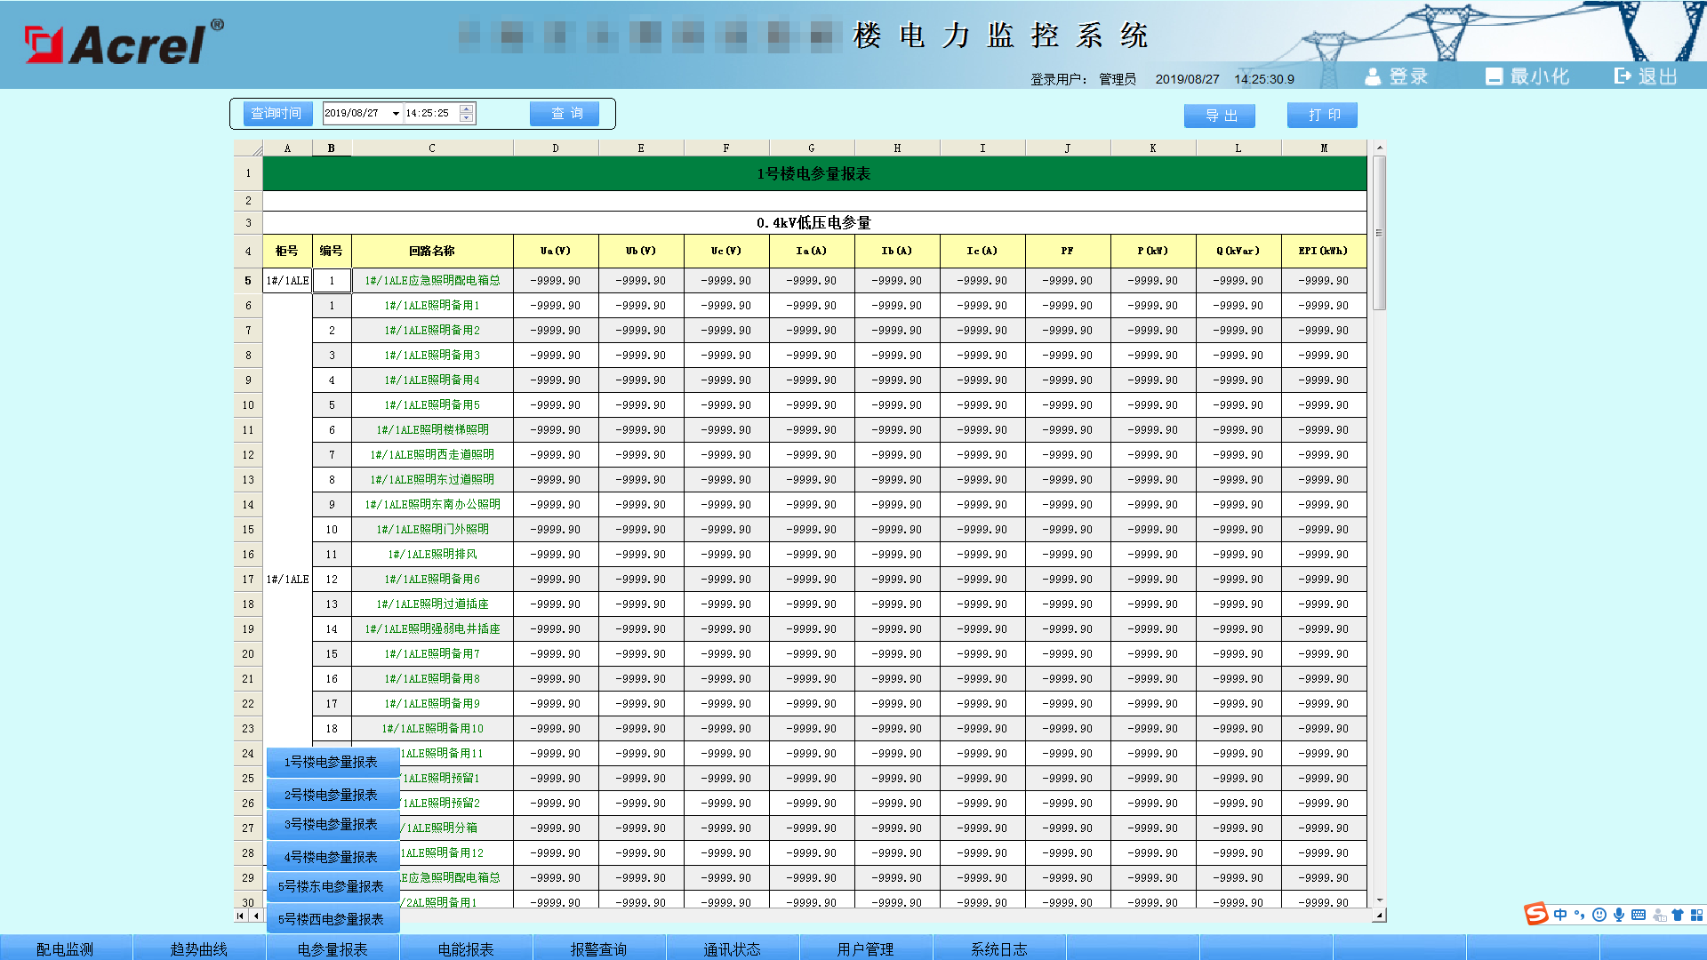The height and width of the screenshot is (960, 1707).
Task: Select row 5 header
Action: tap(248, 281)
